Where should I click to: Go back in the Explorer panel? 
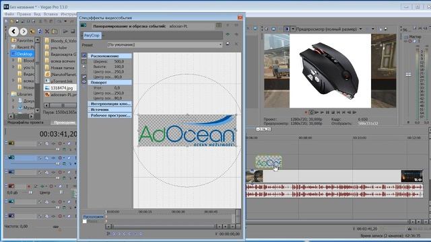click(x=13, y=32)
